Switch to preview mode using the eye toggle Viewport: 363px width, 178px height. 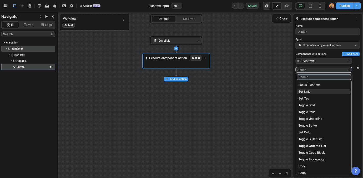pyautogui.click(x=286, y=6)
